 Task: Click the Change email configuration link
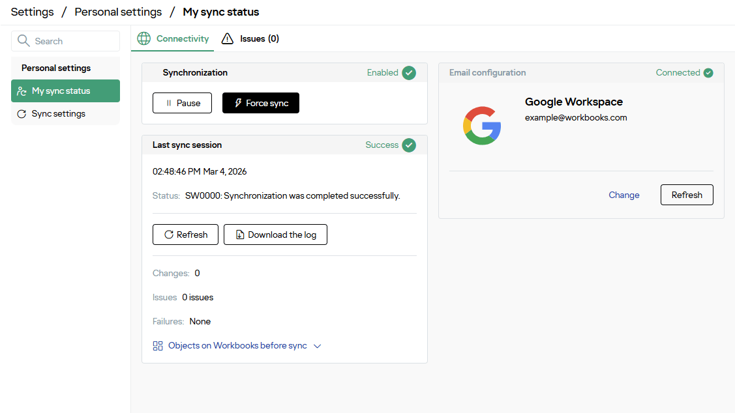(x=623, y=195)
